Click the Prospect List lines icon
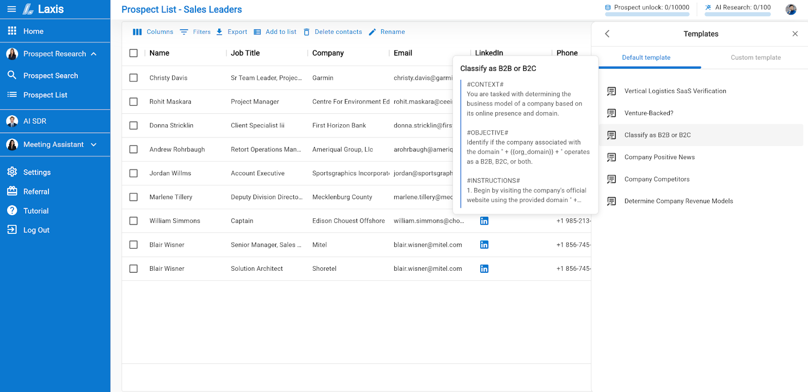The image size is (808, 392). (12, 94)
